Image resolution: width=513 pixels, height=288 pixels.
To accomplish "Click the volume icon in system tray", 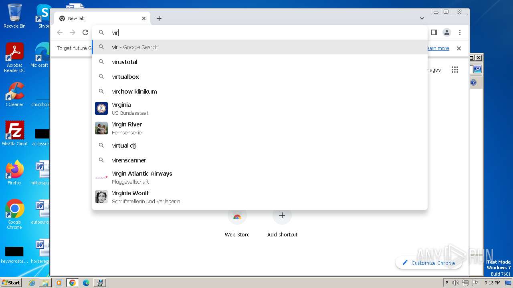I will (x=456, y=283).
